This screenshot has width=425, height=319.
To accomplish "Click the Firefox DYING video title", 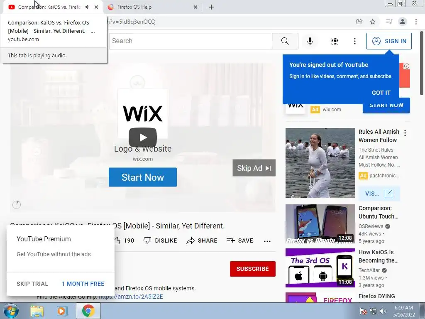I will coord(377,296).
